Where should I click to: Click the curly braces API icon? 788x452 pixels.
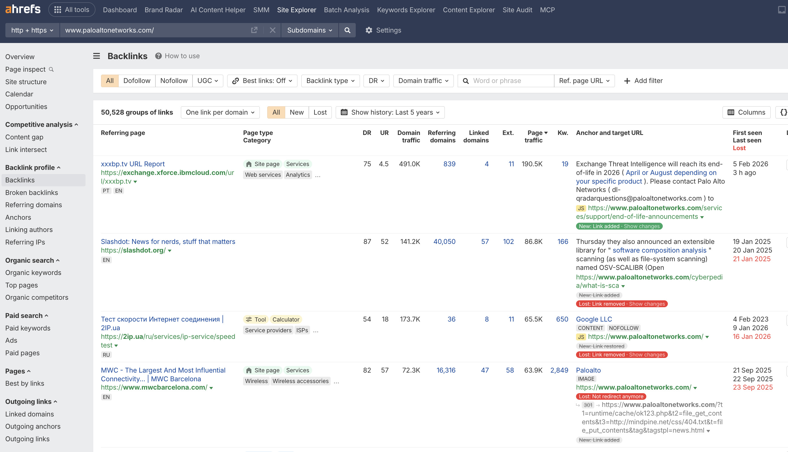(x=784, y=112)
